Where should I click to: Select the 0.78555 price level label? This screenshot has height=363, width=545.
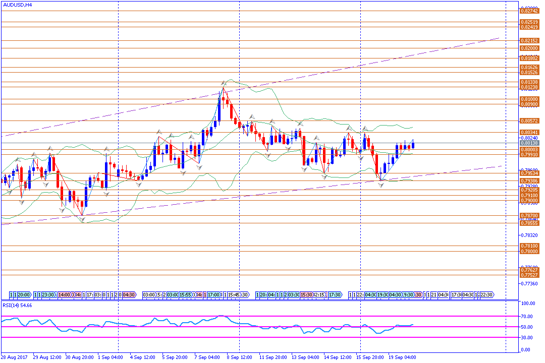[x=529, y=223]
